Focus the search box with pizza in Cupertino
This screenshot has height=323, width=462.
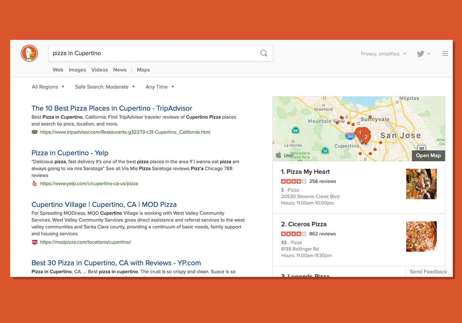point(161,53)
